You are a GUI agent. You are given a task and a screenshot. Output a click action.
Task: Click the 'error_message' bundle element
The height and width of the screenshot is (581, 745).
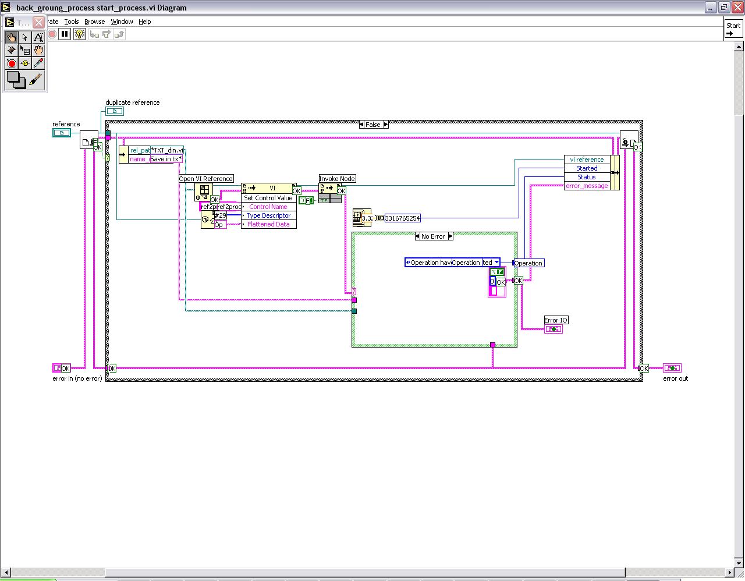point(587,186)
